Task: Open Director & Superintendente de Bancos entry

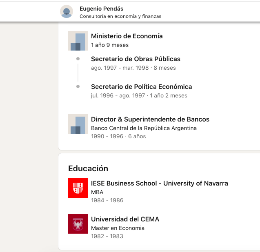Action: (150, 119)
